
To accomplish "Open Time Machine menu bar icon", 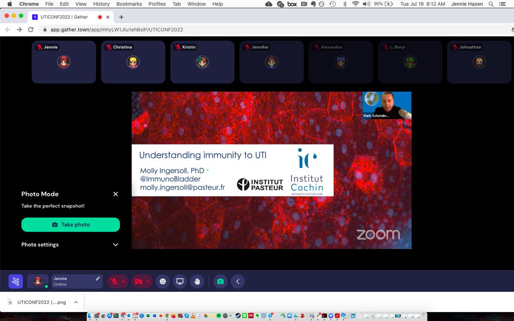I will 333,4.
